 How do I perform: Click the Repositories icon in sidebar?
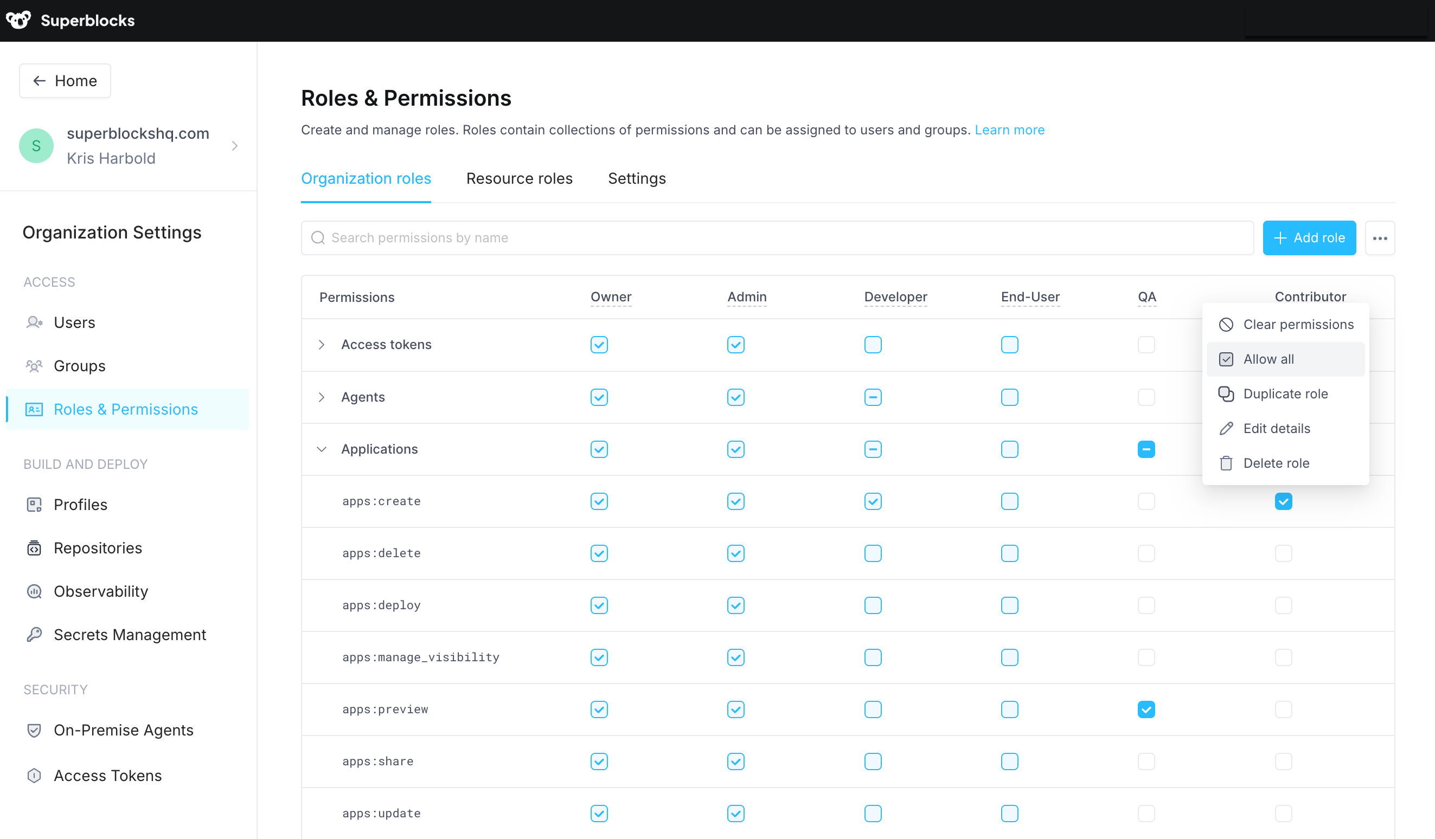point(35,547)
